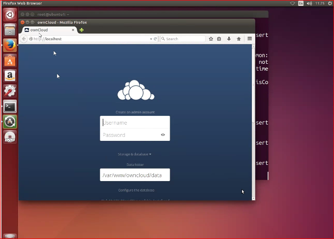Screen dimensions: 334x239
Task: Open Ubuntu Software Center icon
Action: (10, 60)
